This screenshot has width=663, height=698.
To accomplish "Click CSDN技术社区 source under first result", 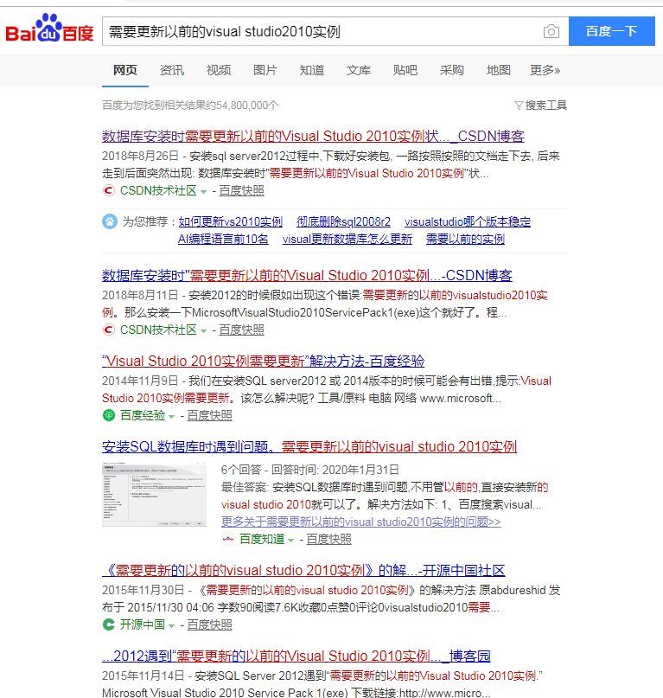I will tap(158, 190).
